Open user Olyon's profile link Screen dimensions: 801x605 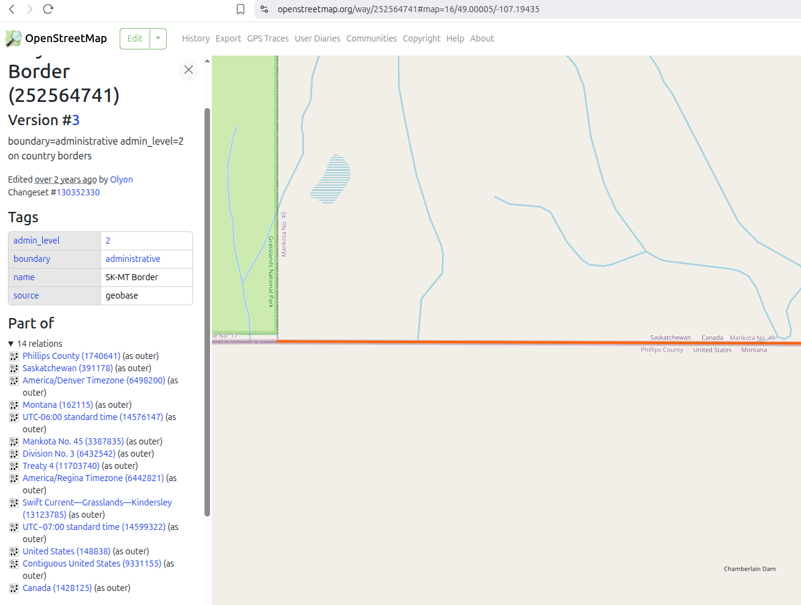(121, 179)
